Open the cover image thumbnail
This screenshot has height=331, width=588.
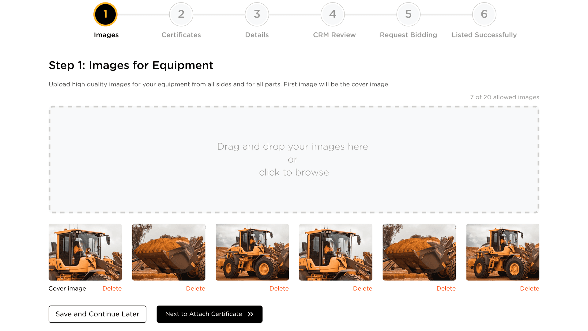click(85, 252)
